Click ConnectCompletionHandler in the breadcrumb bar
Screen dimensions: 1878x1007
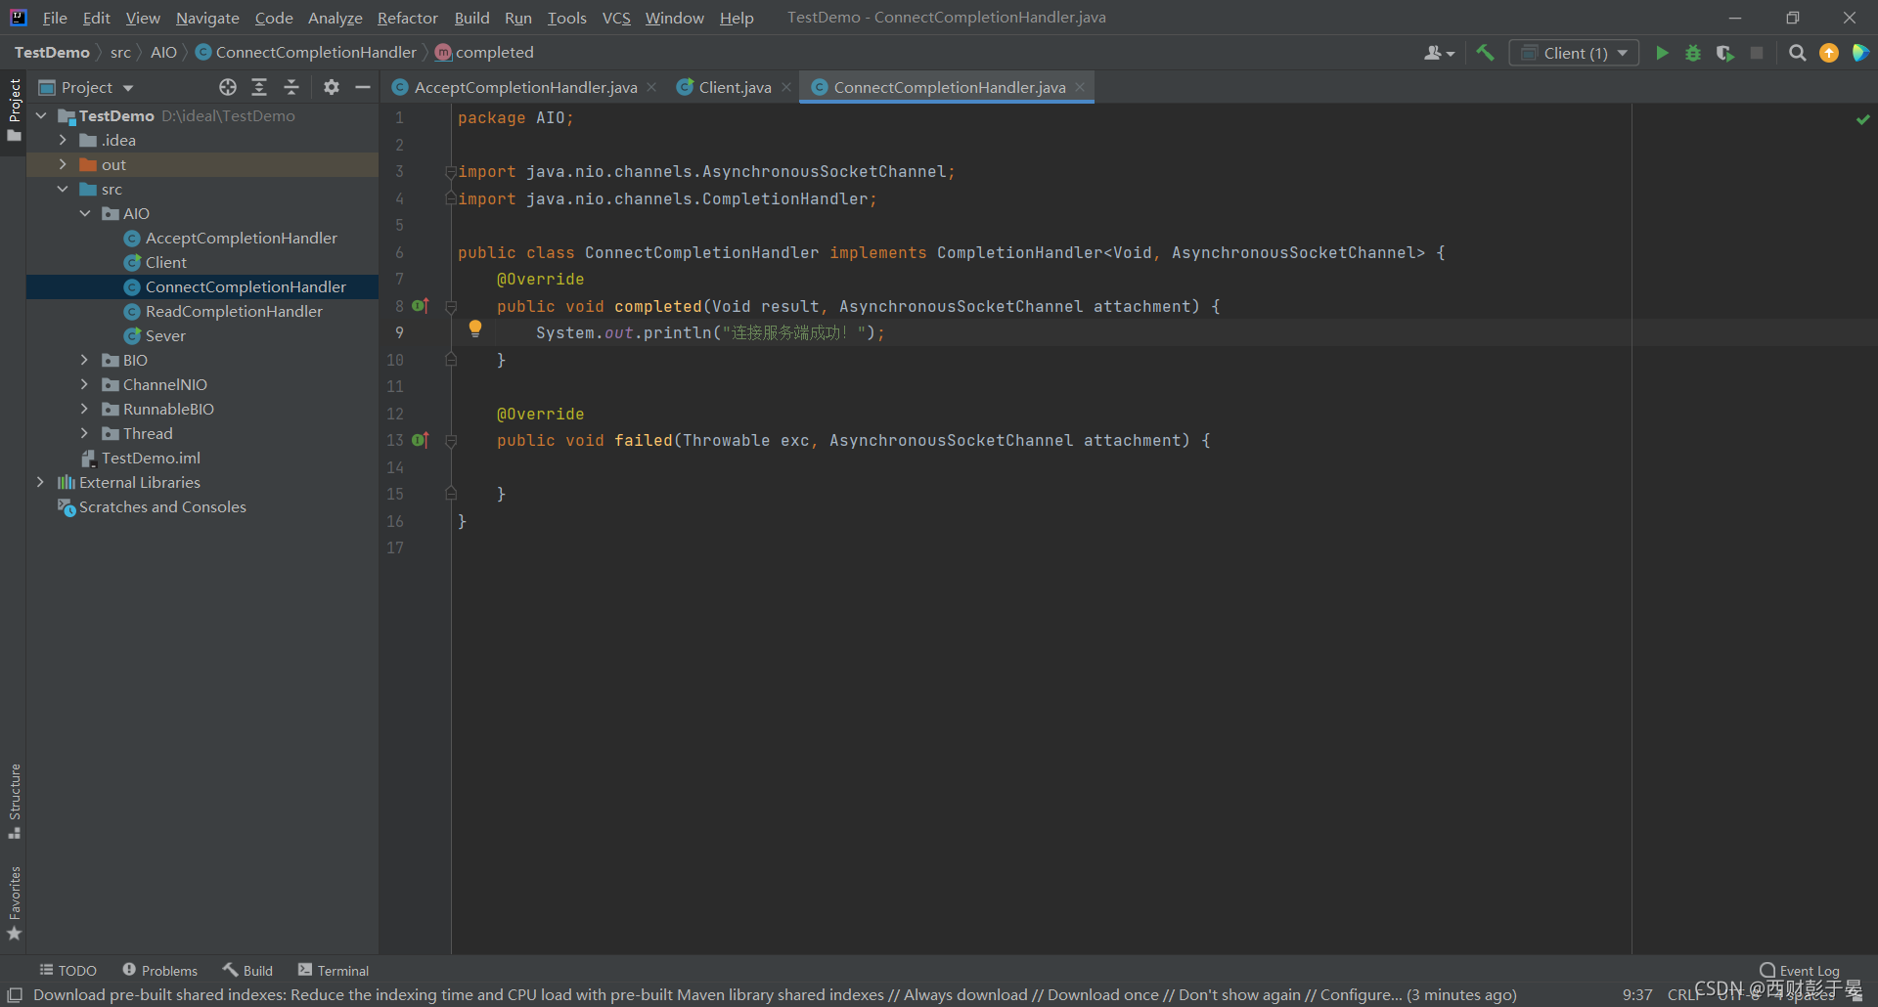[x=306, y=52]
